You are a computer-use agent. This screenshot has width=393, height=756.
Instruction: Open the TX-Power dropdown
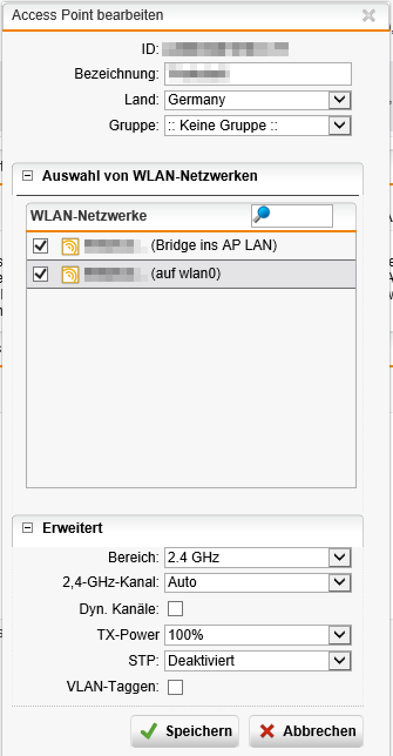pyautogui.click(x=340, y=635)
